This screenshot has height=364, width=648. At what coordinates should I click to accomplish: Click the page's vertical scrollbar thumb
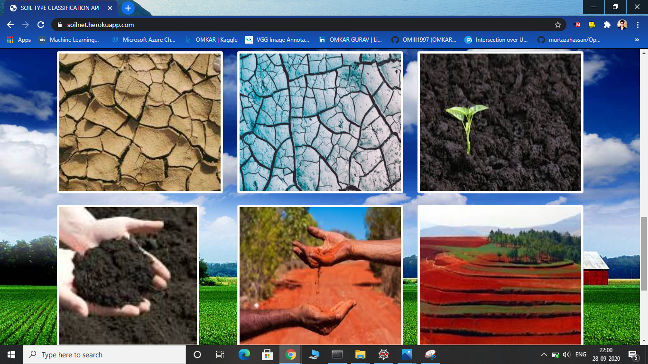click(x=644, y=254)
